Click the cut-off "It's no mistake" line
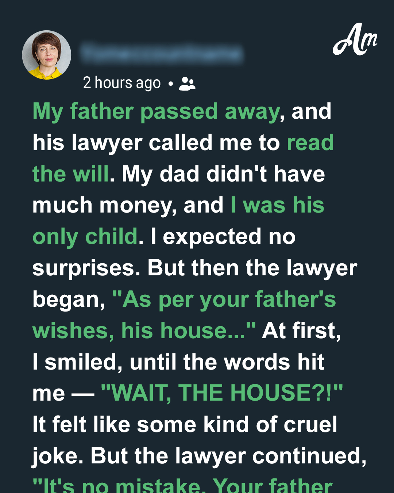This screenshot has width=394, height=493. pos(182,486)
